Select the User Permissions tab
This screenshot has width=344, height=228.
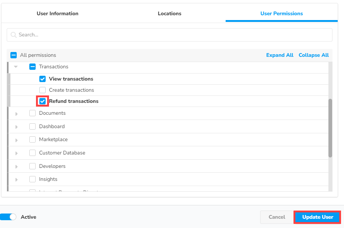(281, 13)
